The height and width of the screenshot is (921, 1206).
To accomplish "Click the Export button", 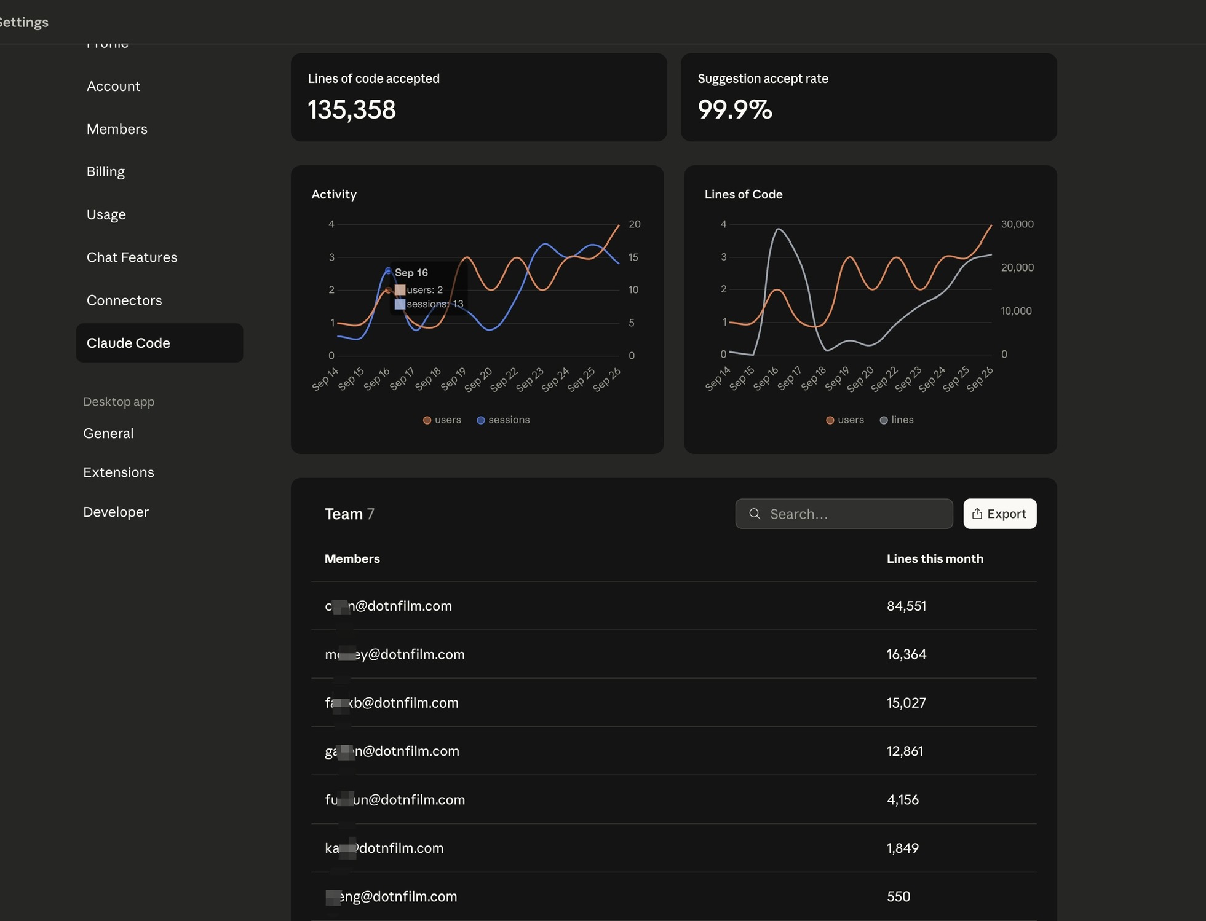I will 999,514.
